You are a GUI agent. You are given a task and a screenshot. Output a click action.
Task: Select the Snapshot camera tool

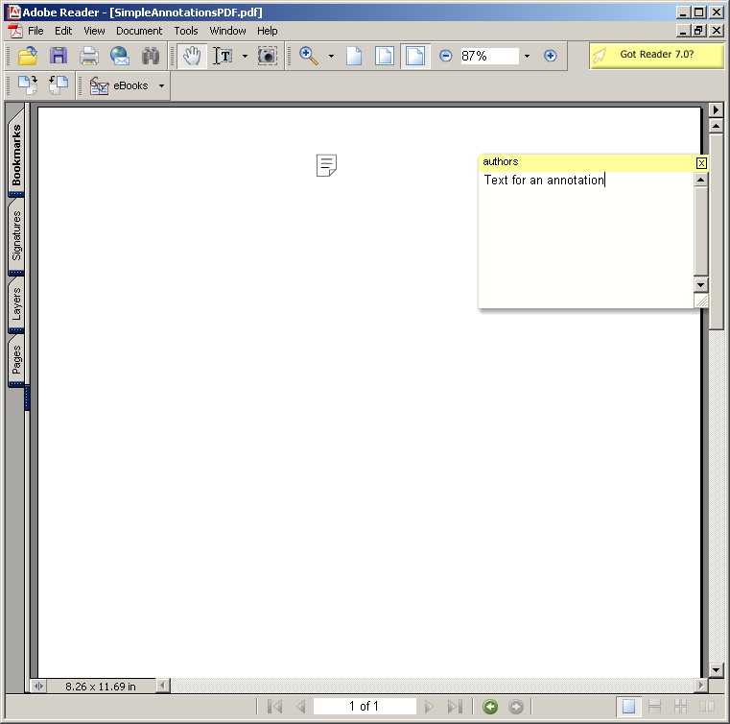coord(268,56)
